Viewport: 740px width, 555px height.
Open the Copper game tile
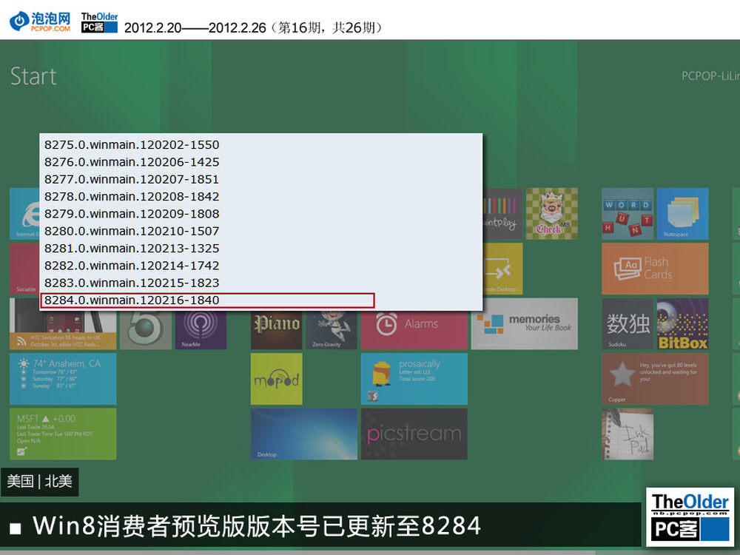[655, 379]
